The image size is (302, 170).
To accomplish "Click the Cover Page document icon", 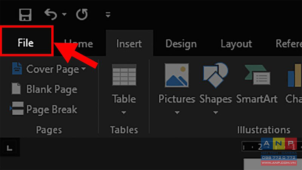I will (x=17, y=68).
